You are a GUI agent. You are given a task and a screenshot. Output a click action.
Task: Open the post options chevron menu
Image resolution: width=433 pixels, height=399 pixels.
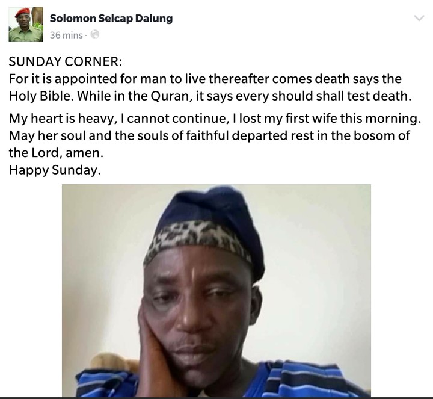419,19
